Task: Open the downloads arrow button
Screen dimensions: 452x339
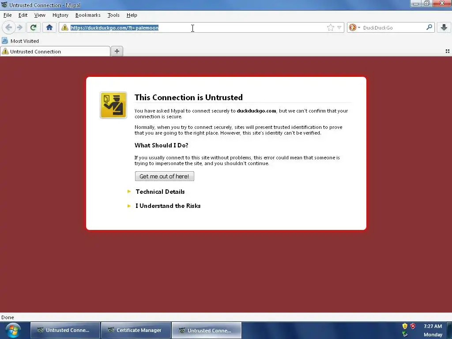Action: (x=444, y=28)
